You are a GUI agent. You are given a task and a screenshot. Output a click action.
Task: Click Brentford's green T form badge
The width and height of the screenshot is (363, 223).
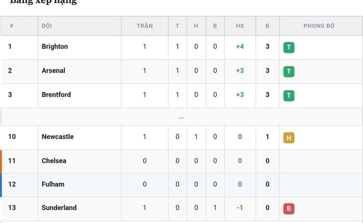[289, 95]
